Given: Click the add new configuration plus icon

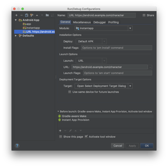Looking at the screenshot, I should coord(17,15).
